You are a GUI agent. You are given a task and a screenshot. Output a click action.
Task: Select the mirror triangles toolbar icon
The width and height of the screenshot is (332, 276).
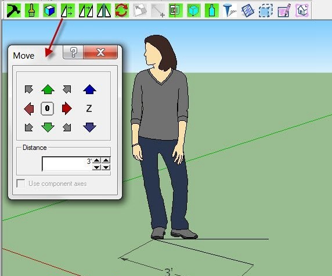104,10
